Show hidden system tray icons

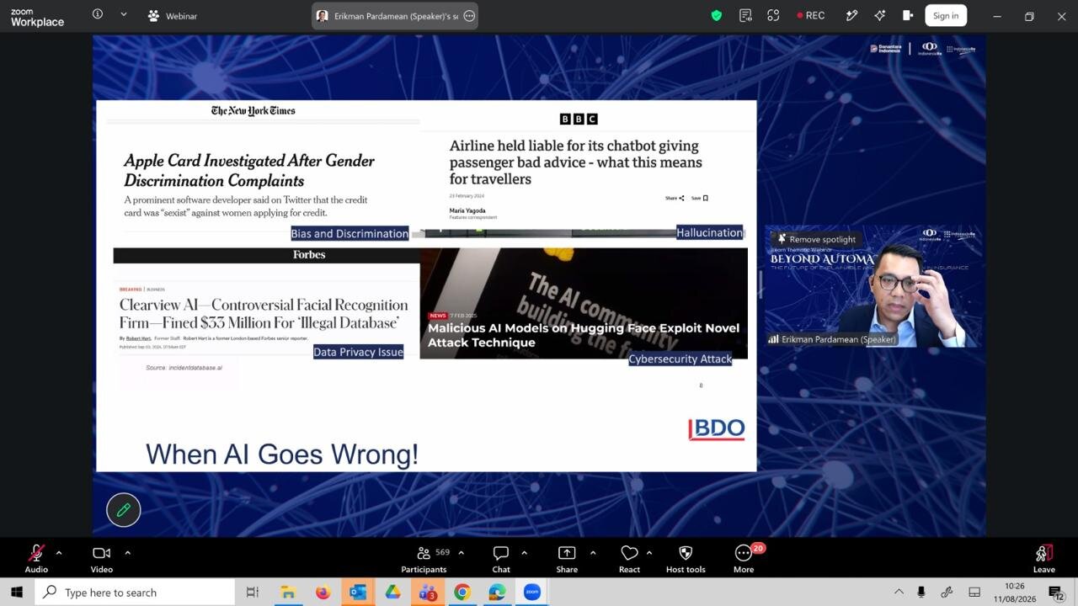[899, 593]
